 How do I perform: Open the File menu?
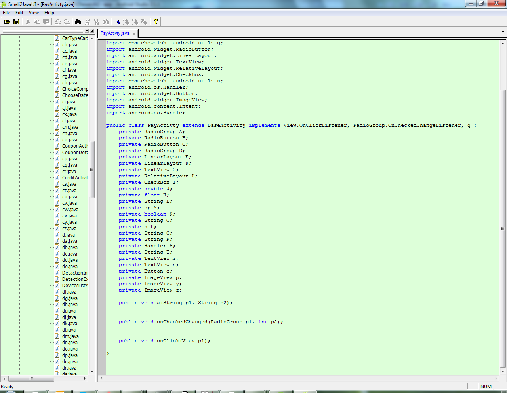(6, 13)
